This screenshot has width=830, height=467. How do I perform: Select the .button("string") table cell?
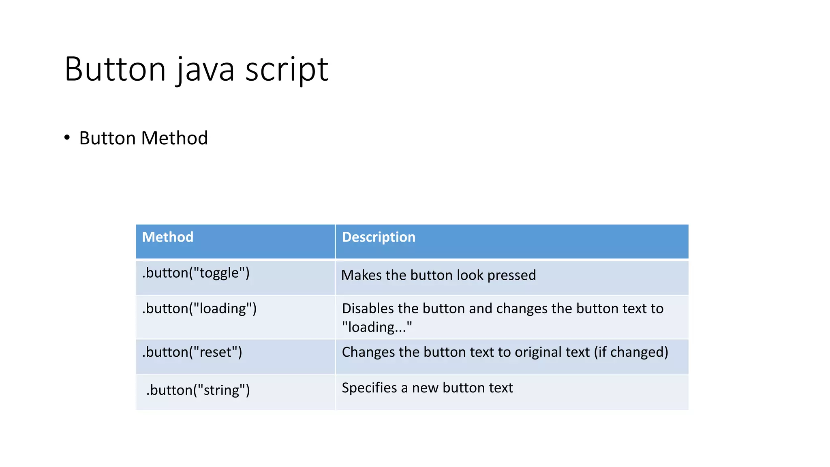point(198,390)
